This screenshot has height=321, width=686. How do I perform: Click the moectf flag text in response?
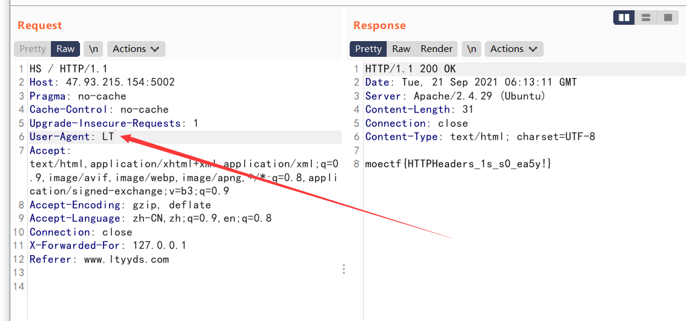(x=458, y=164)
